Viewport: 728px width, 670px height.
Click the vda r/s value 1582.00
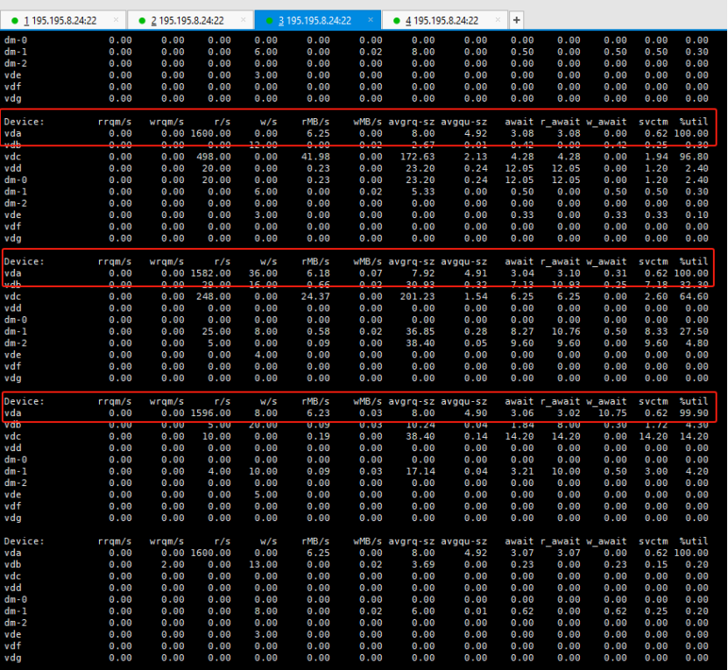211,273
